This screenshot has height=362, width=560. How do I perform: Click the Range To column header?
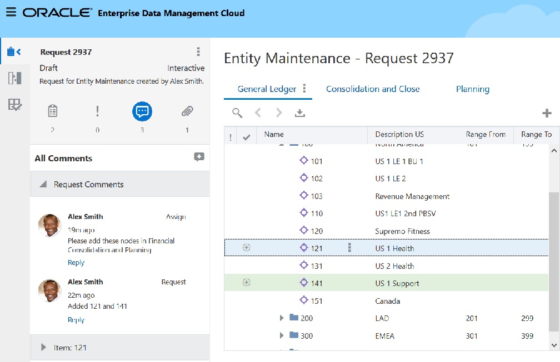[536, 134]
